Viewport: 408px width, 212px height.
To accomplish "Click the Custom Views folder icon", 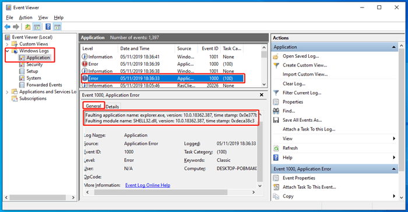I will (15, 44).
